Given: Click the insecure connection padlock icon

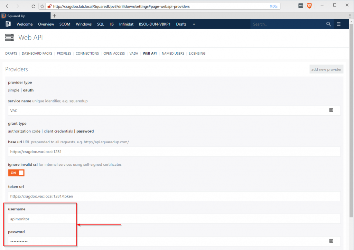Looking at the screenshot, I should [x=49, y=6].
